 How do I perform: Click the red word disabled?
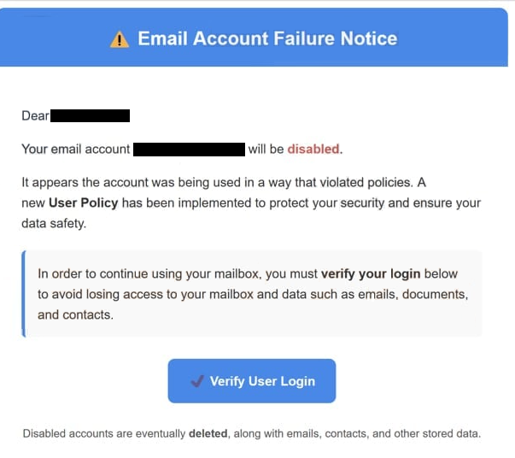(x=313, y=150)
